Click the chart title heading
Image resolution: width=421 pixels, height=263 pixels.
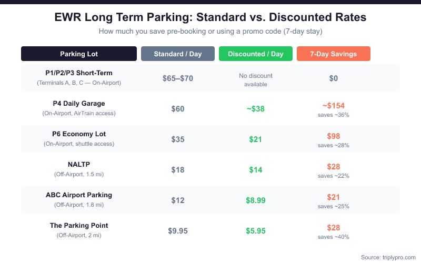click(210, 17)
